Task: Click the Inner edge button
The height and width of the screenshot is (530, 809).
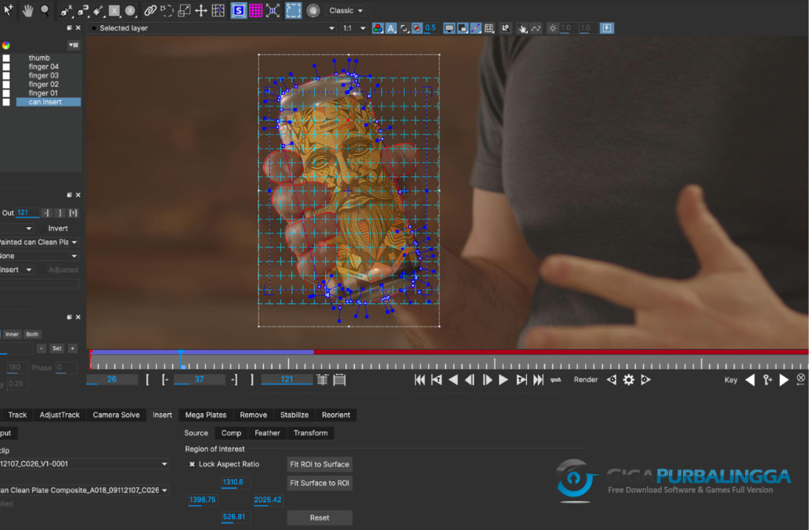Action: tap(13, 334)
